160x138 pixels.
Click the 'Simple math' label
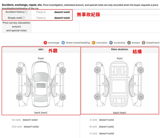click(x=15, y=18)
